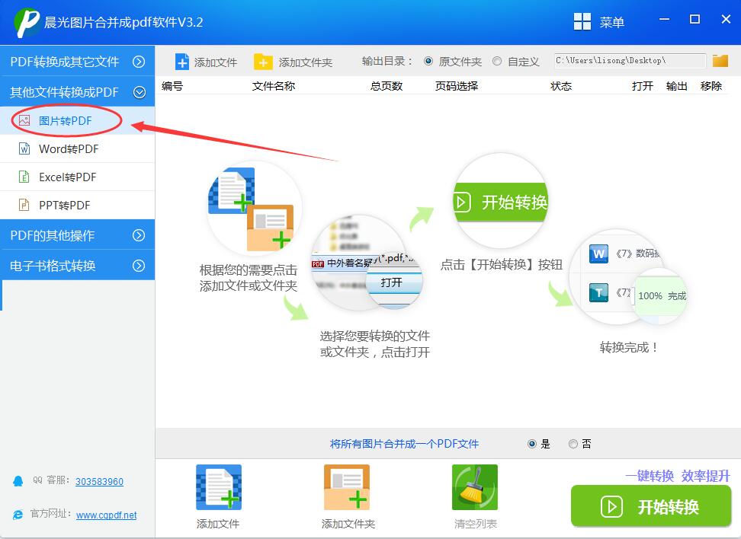
Task: Click 将所有图片合并成一个PDF文件 text
Action: click(404, 444)
